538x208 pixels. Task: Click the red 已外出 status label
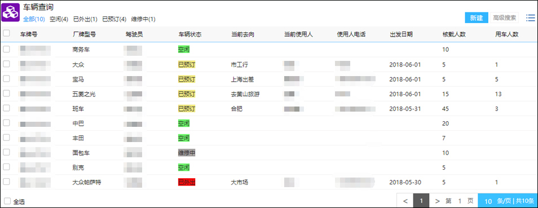(187, 182)
